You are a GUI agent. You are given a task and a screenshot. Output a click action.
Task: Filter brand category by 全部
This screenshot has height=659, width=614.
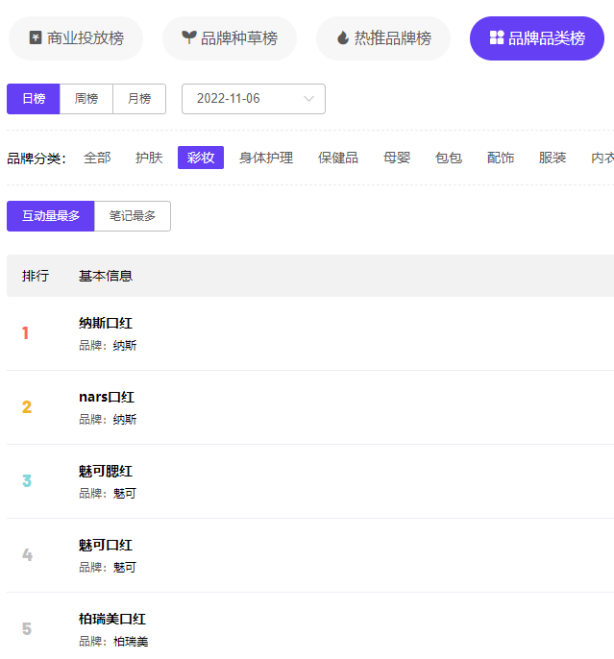coord(97,158)
